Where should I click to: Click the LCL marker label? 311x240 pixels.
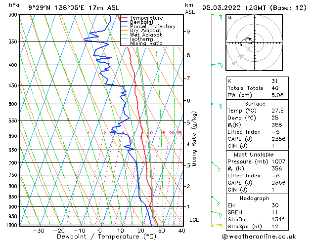click(194, 220)
